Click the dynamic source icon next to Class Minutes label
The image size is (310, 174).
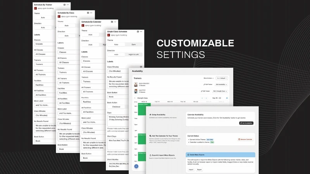(x=141, y=67)
